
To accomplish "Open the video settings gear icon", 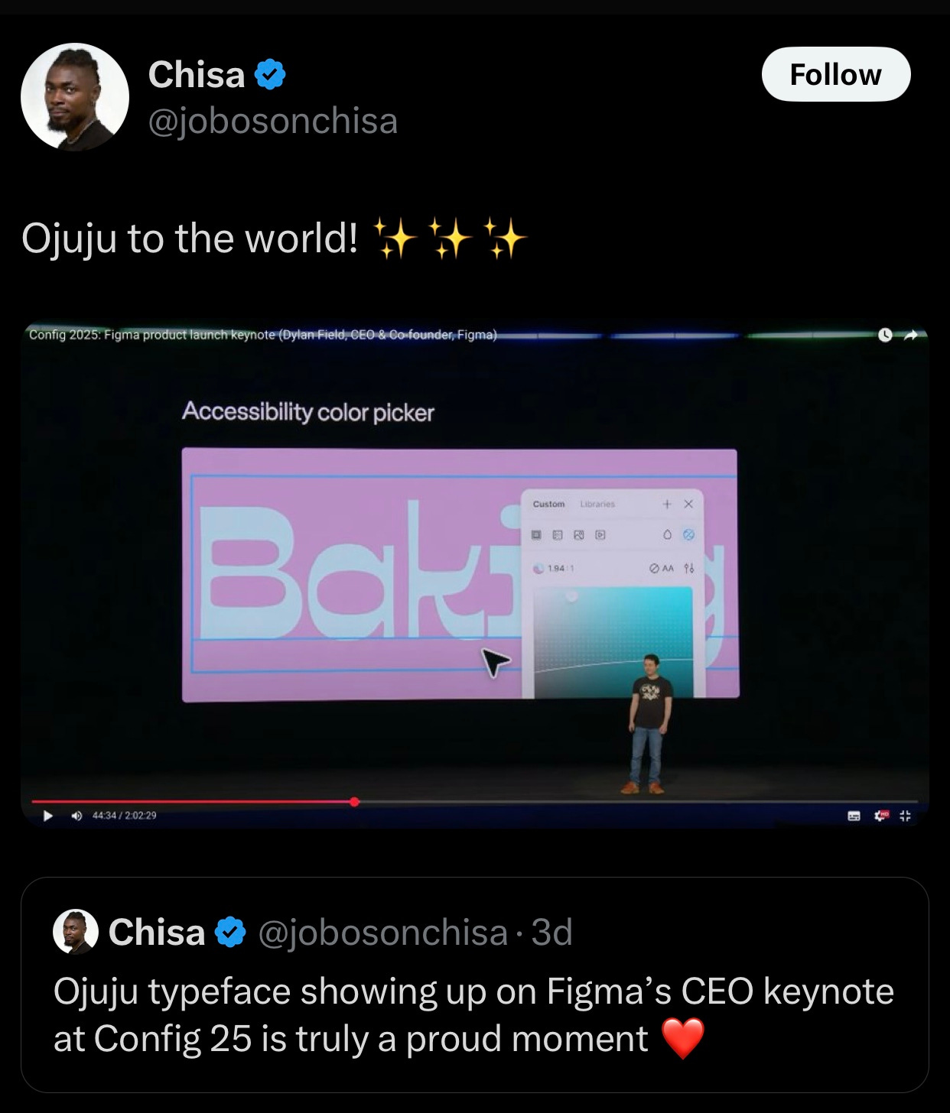I will [x=880, y=816].
